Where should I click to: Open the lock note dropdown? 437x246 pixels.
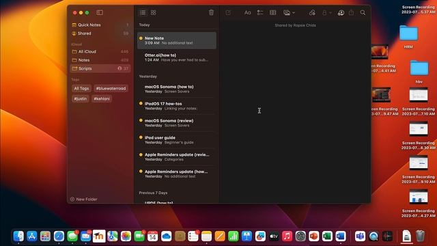tap(326, 12)
